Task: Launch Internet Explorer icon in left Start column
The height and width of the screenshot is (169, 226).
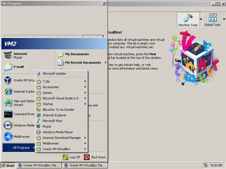Action: tap(8, 92)
